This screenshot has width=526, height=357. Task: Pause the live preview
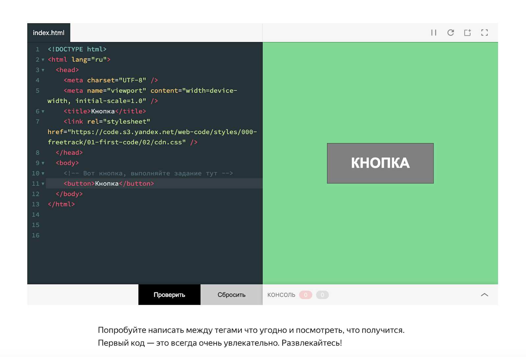click(434, 32)
